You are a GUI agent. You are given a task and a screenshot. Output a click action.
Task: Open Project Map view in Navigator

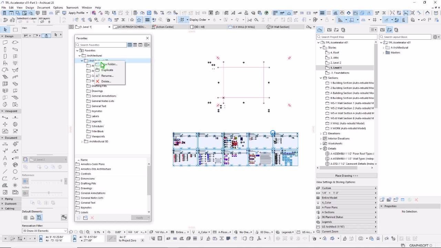(x=320, y=30)
